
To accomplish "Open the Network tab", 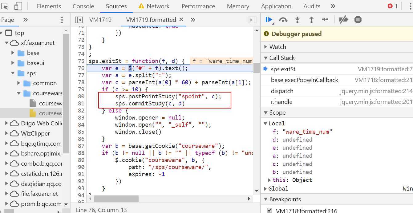I will click(158, 6).
